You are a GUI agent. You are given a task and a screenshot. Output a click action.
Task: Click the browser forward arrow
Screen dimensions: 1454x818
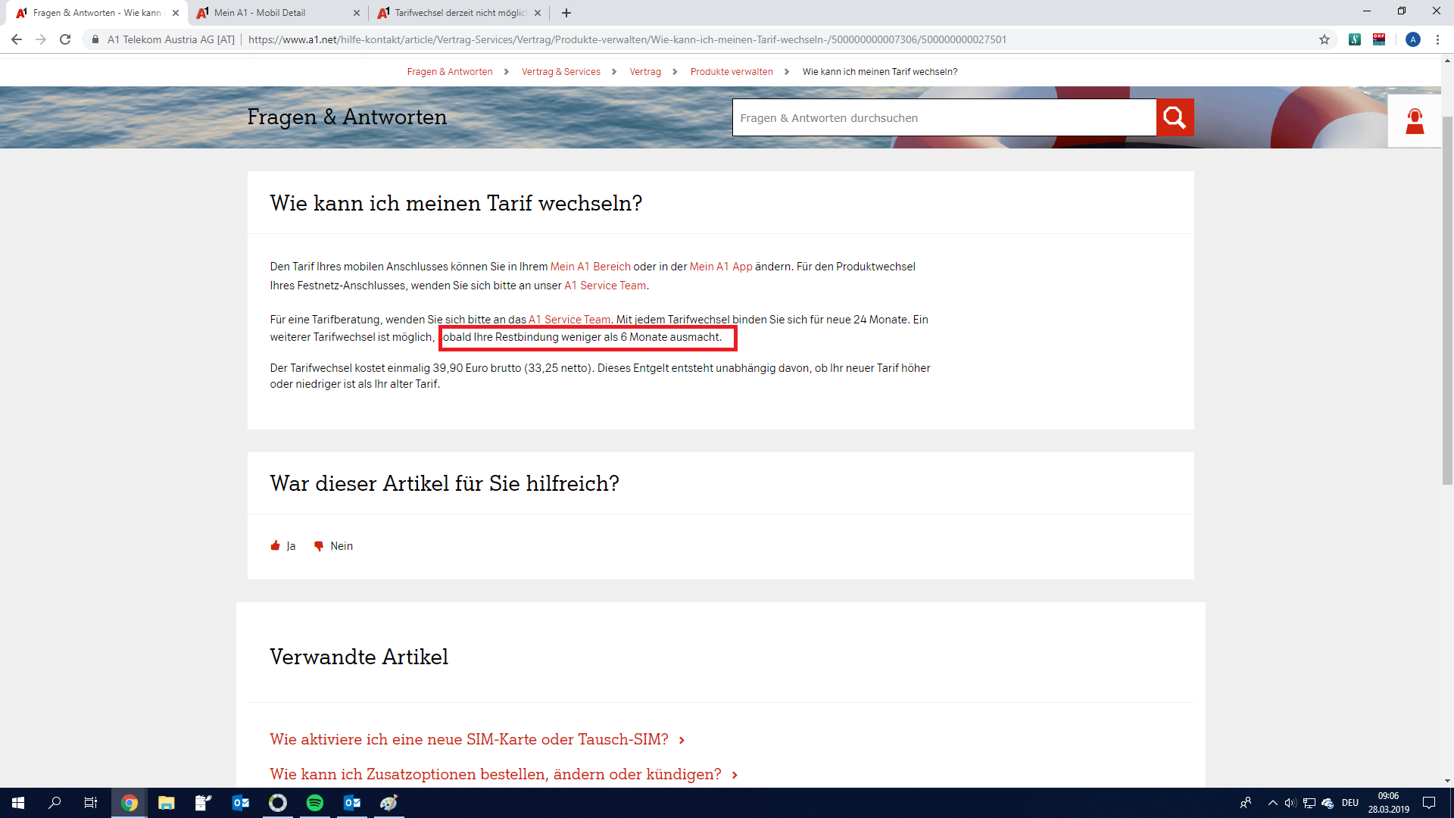pyautogui.click(x=41, y=39)
